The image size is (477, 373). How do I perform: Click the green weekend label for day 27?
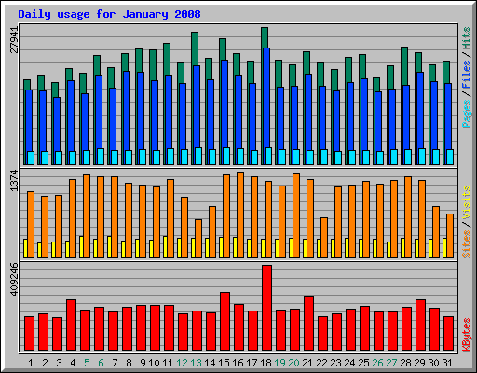click(x=391, y=363)
